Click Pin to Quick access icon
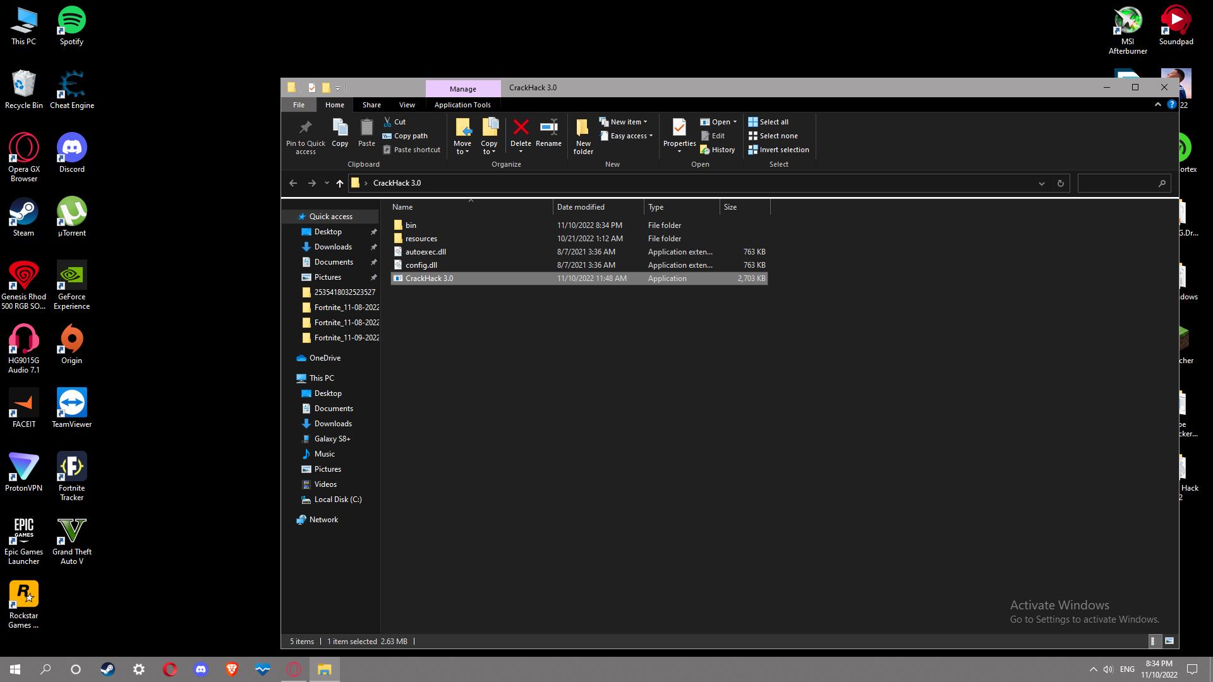Viewport: 1213px width, 682px height. [305, 128]
